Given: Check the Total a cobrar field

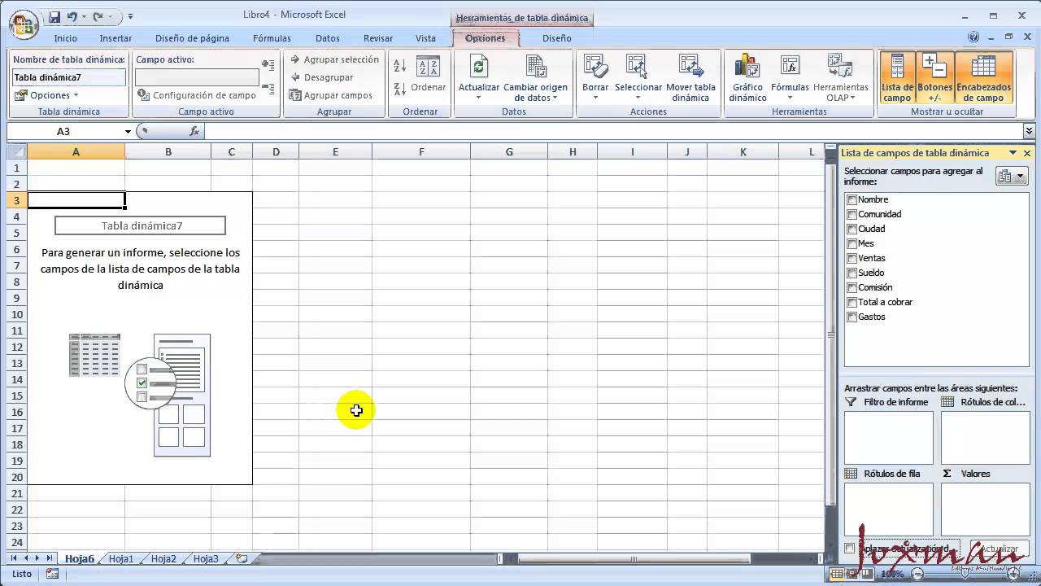Looking at the screenshot, I should 852,302.
